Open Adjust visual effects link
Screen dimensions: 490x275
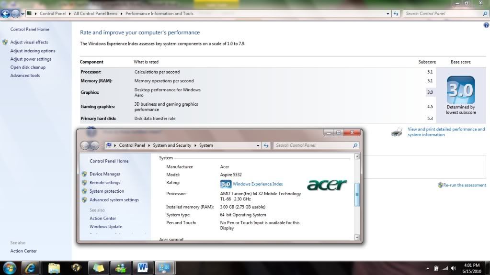pyautogui.click(x=29, y=42)
